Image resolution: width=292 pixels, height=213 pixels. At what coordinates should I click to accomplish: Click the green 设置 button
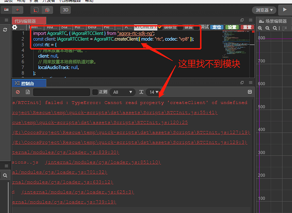[x=232, y=27]
